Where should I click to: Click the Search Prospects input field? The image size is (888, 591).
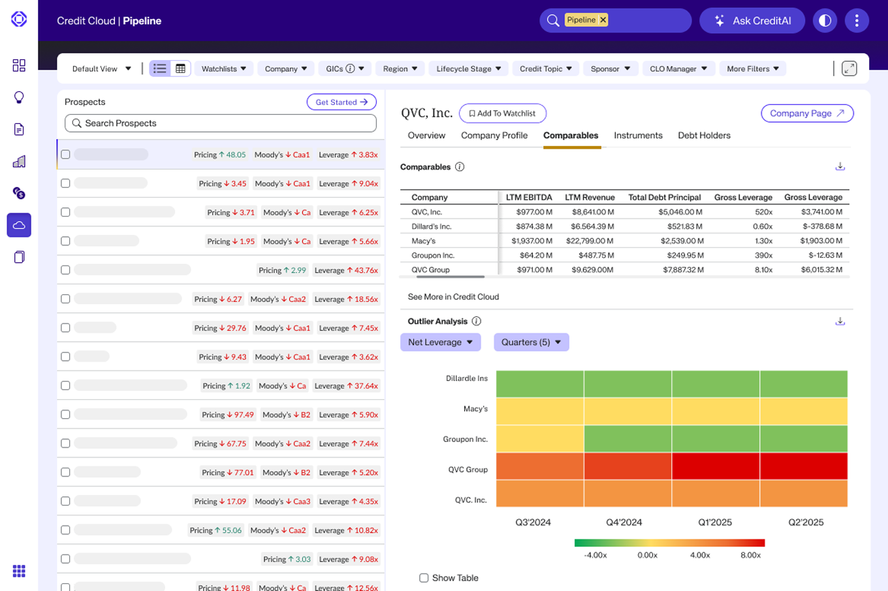coord(221,123)
